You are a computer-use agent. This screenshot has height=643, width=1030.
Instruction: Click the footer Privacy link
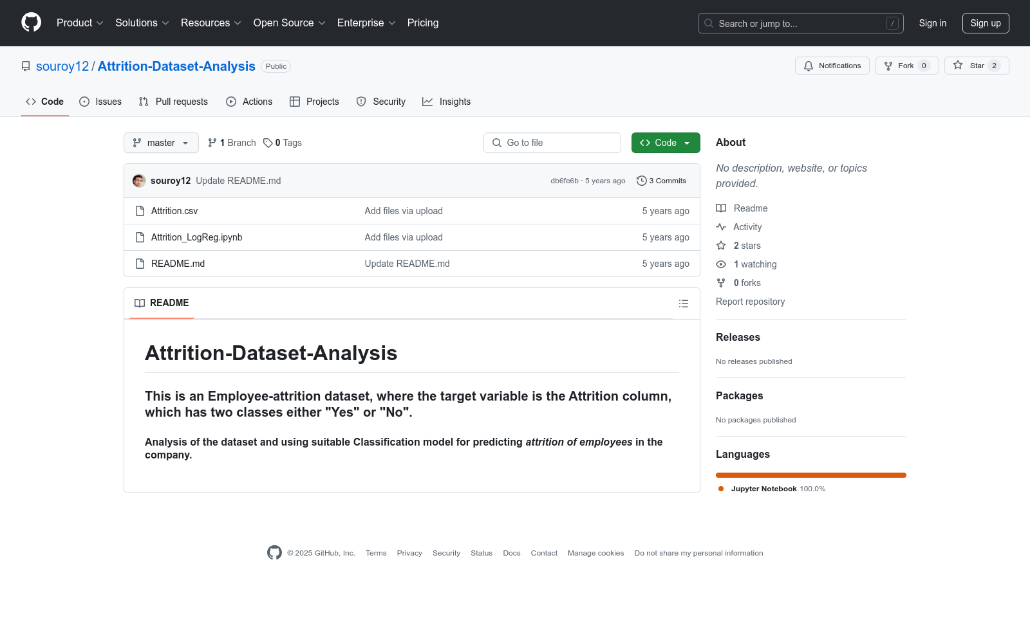[x=409, y=553]
